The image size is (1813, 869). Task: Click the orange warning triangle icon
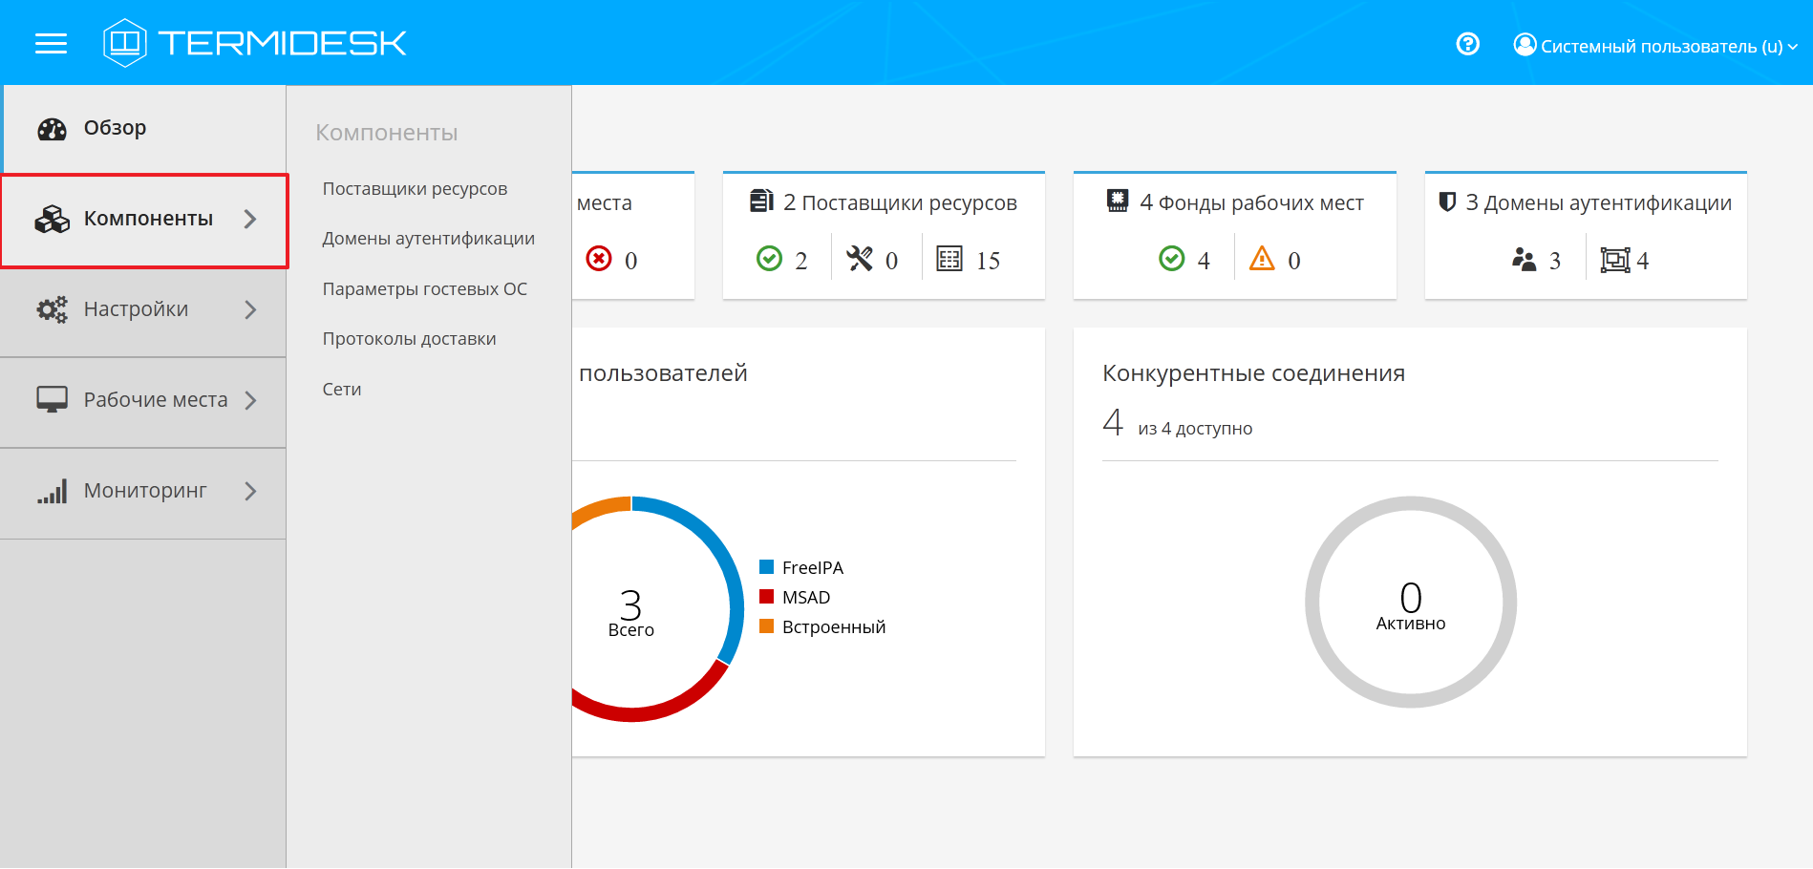1262,259
